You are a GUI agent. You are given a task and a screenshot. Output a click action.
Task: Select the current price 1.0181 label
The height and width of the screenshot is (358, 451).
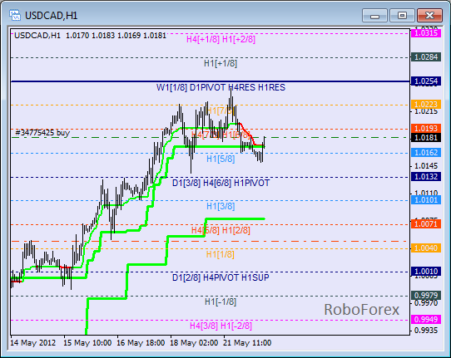426,138
